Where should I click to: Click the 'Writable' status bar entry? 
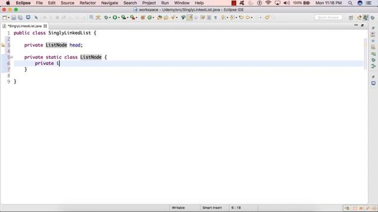tap(178, 208)
